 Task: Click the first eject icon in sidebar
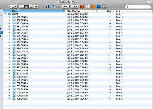coord(1,25)
